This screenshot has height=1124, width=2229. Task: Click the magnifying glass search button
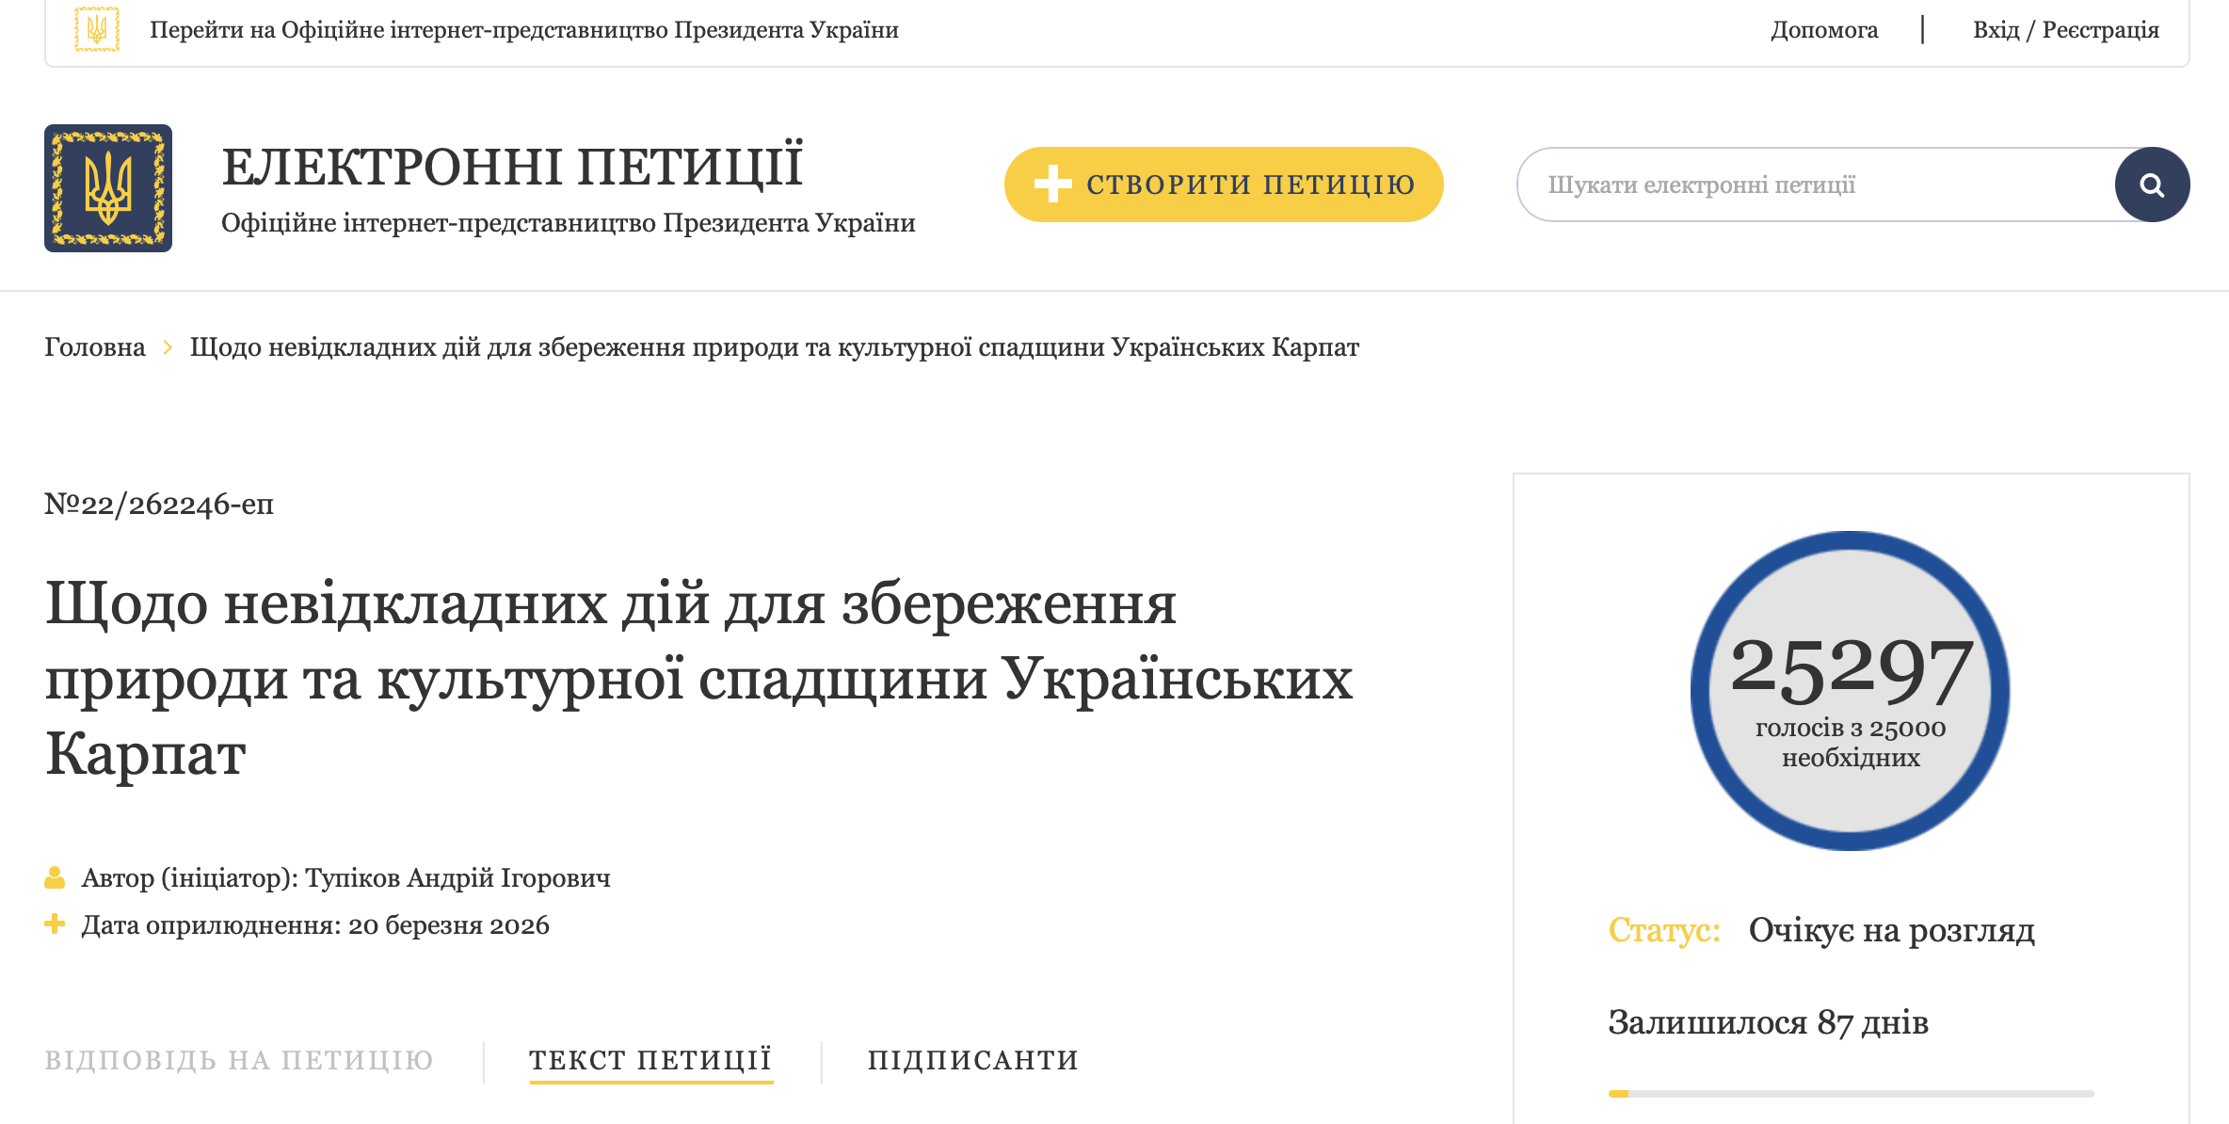(2152, 185)
